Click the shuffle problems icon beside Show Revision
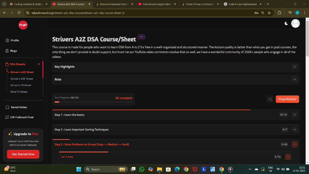The image size is (309, 174). [270, 99]
